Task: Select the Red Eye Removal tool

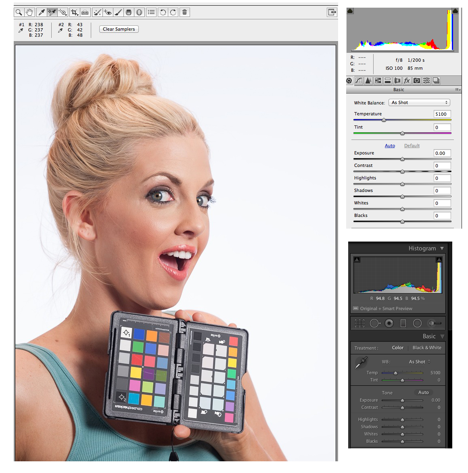Action: coord(108,13)
